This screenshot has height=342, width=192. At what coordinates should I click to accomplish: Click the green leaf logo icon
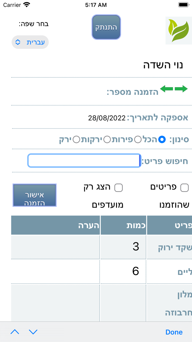pos(179,30)
